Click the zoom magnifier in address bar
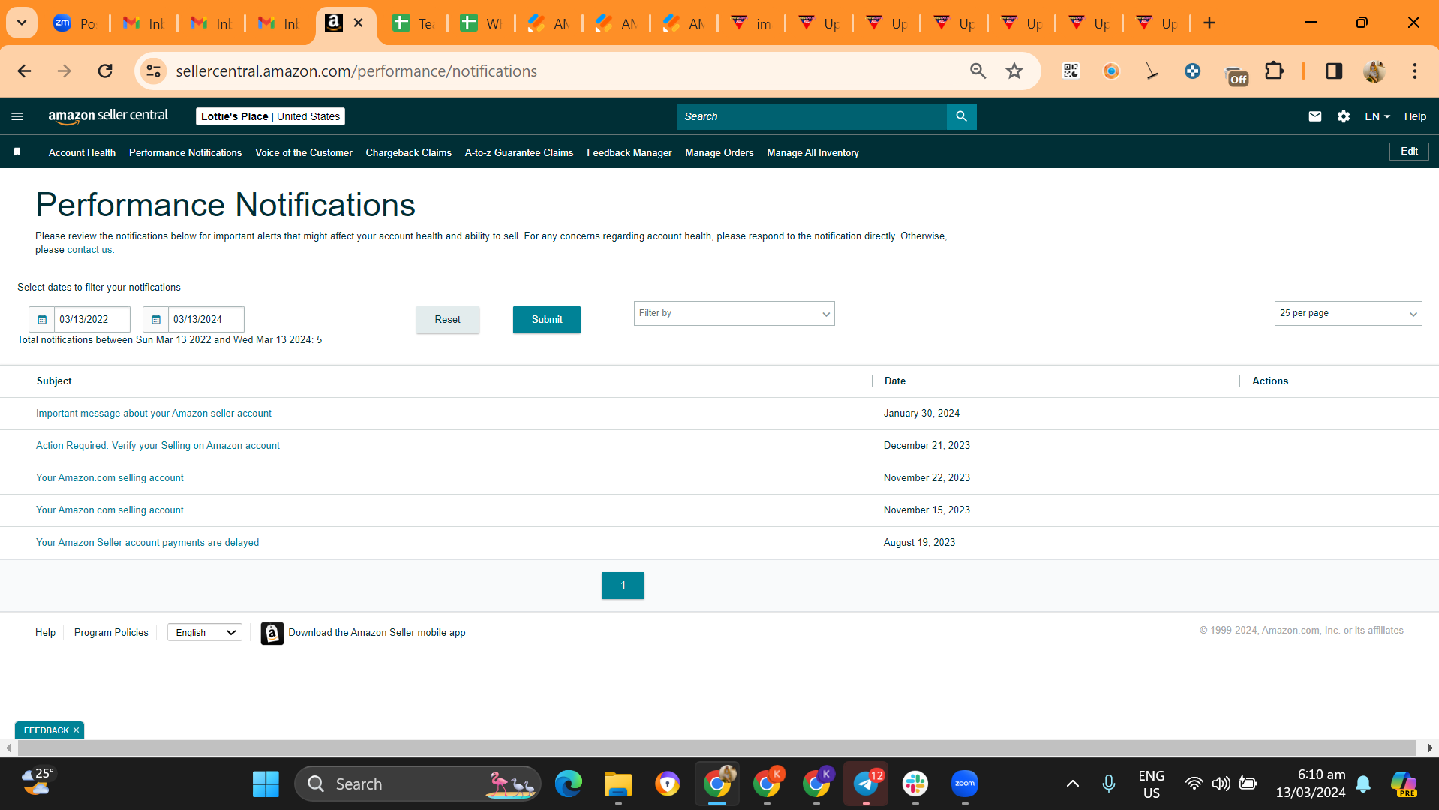1439x810 pixels. pyautogui.click(x=978, y=71)
